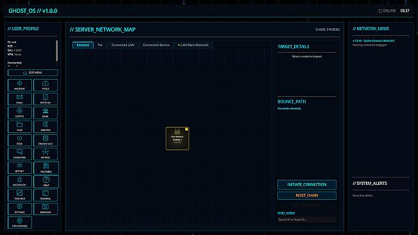Click the // USER_PROFILE heading

pyautogui.click(x=23, y=28)
